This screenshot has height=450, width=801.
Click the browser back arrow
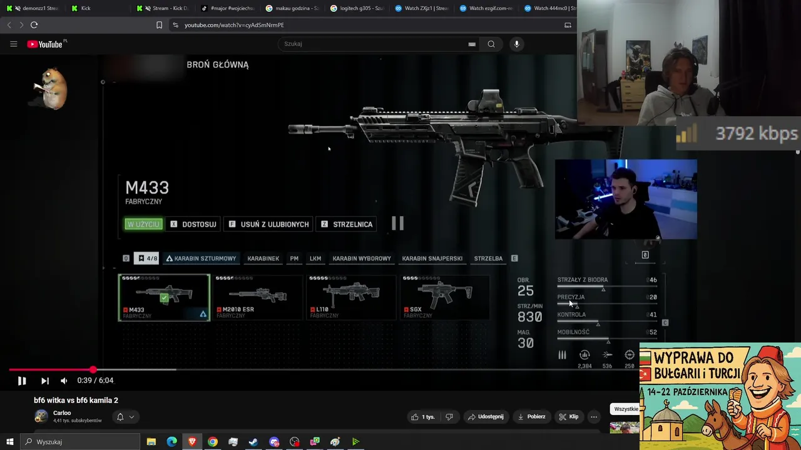9,25
